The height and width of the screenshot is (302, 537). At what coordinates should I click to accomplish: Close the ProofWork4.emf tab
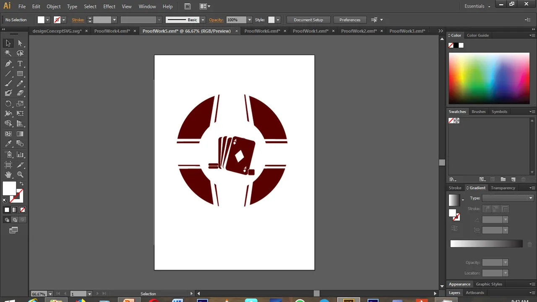pyautogui.click(x=135, y=31)
